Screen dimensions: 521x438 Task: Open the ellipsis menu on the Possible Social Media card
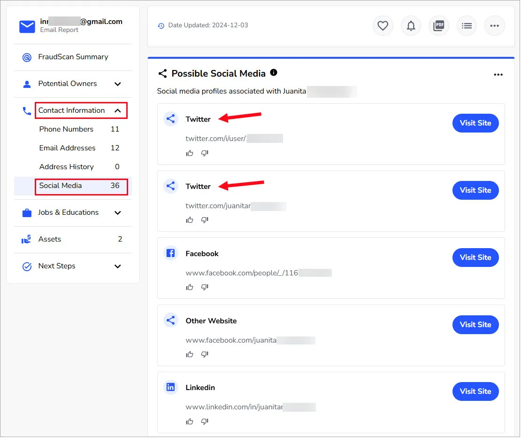tap(498, 74)
